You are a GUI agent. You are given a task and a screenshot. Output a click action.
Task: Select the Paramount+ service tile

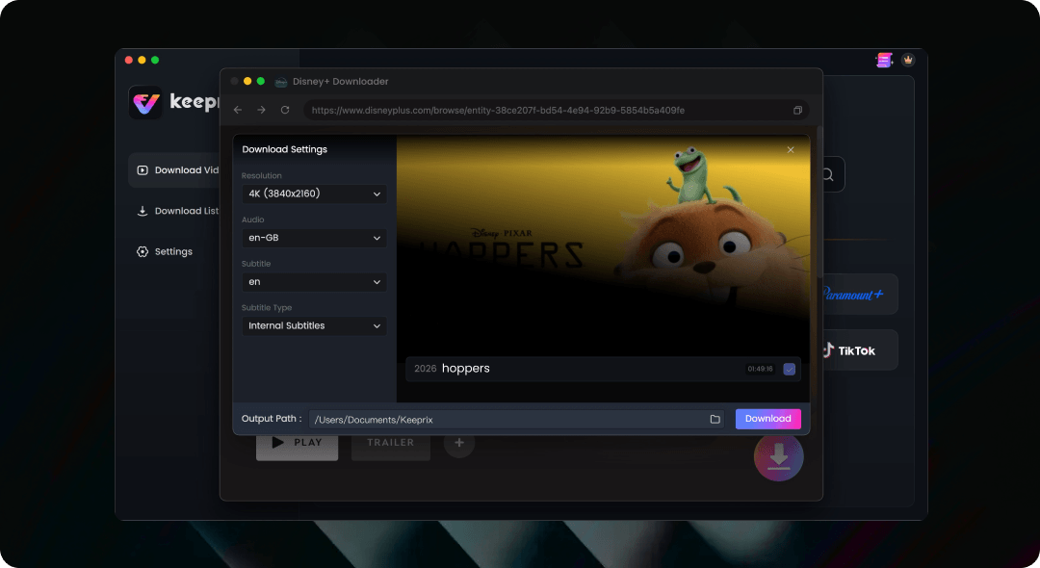pyautogui.click(x=860, y=295)
